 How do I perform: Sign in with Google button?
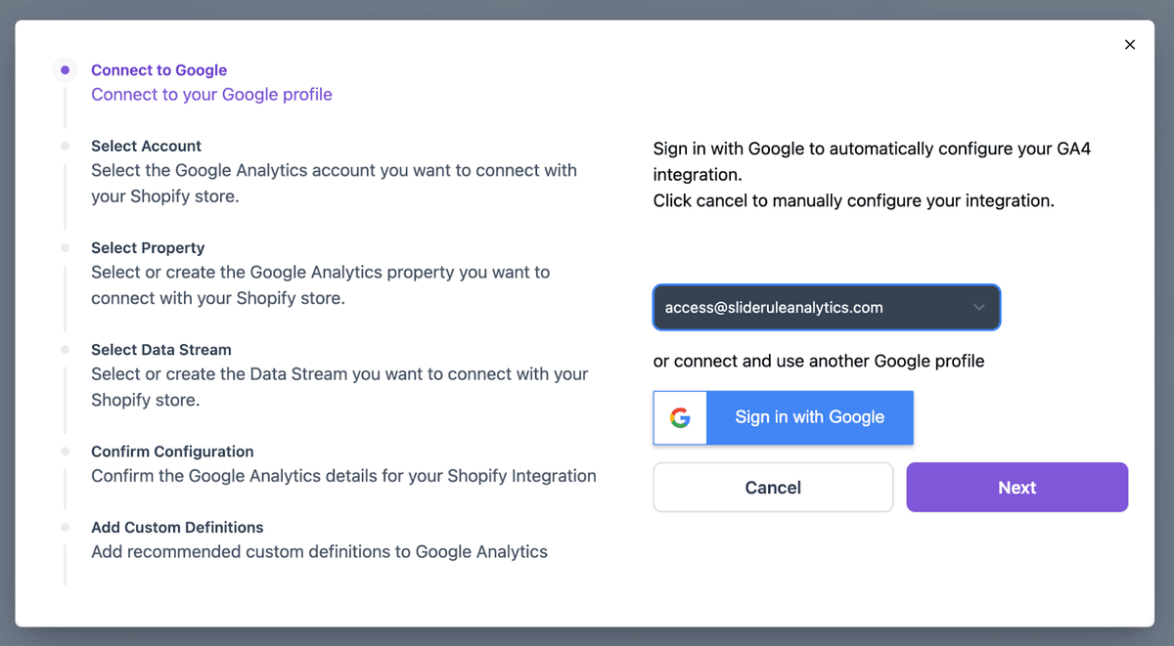click(x=784, y=417)
